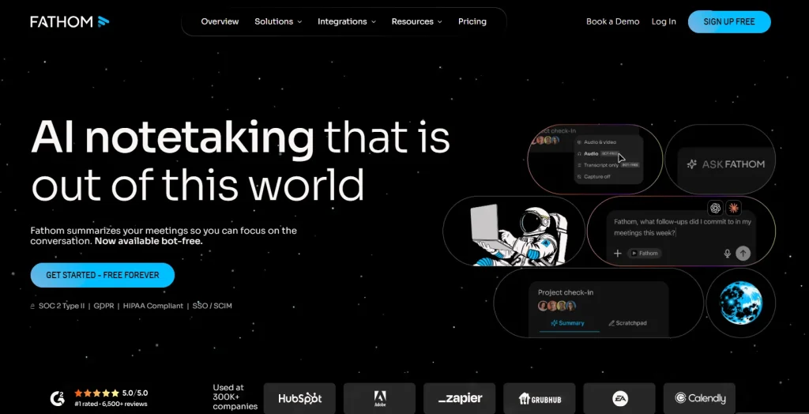Click the astronaut with laptop illustration
The height and width of the screenshot is (414, 809).
coord(518,235)
